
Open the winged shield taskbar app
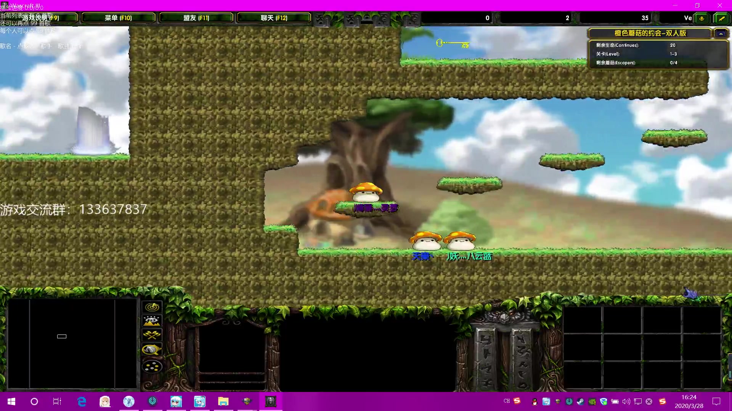(247, 401)
